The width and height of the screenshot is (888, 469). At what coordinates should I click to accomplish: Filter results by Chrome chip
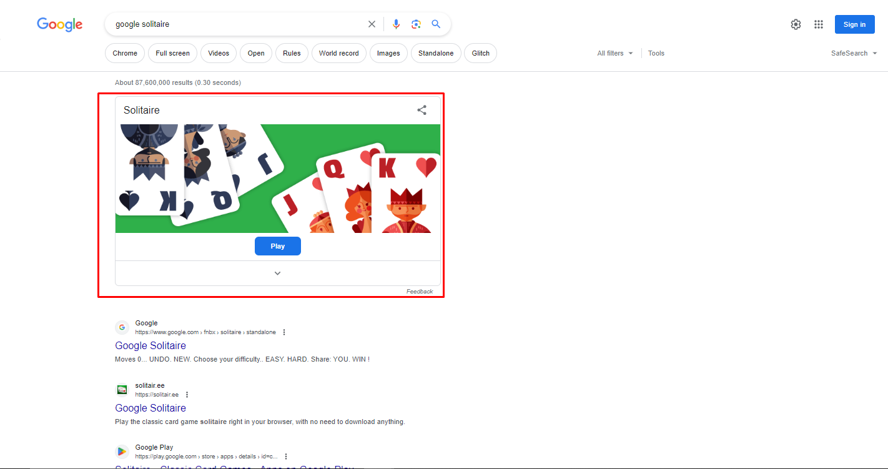pyautogui.click(x=125, y=53)
